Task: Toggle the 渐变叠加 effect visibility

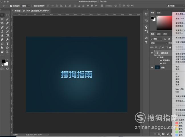Action: pos(161,60)
